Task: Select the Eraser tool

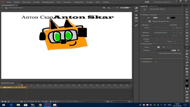Action: tap(187, 62)
